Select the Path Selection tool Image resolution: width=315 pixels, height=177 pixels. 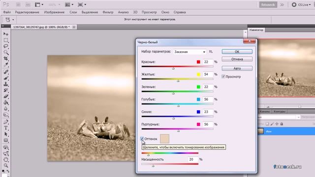(x=6, y=134)
